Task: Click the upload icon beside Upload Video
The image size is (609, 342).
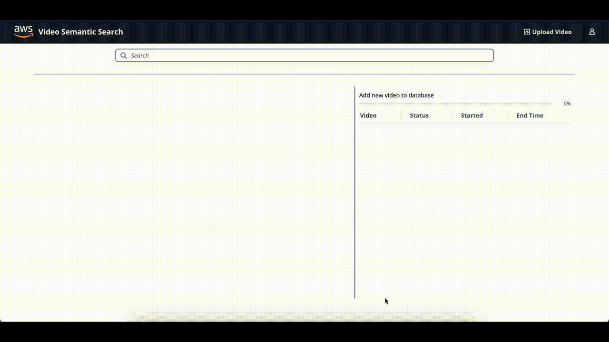Action: pos(526,31)
